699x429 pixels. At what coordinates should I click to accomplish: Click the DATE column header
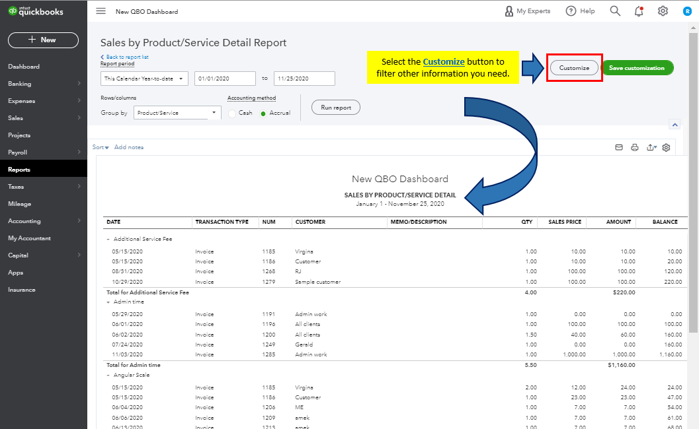pos(114,222)
